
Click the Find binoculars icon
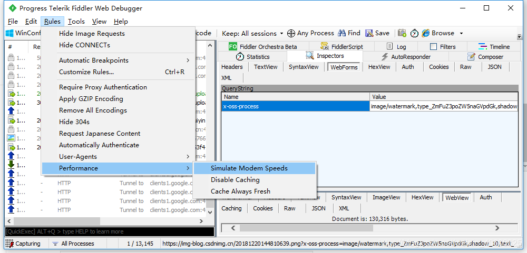click(x=342, y=33)
